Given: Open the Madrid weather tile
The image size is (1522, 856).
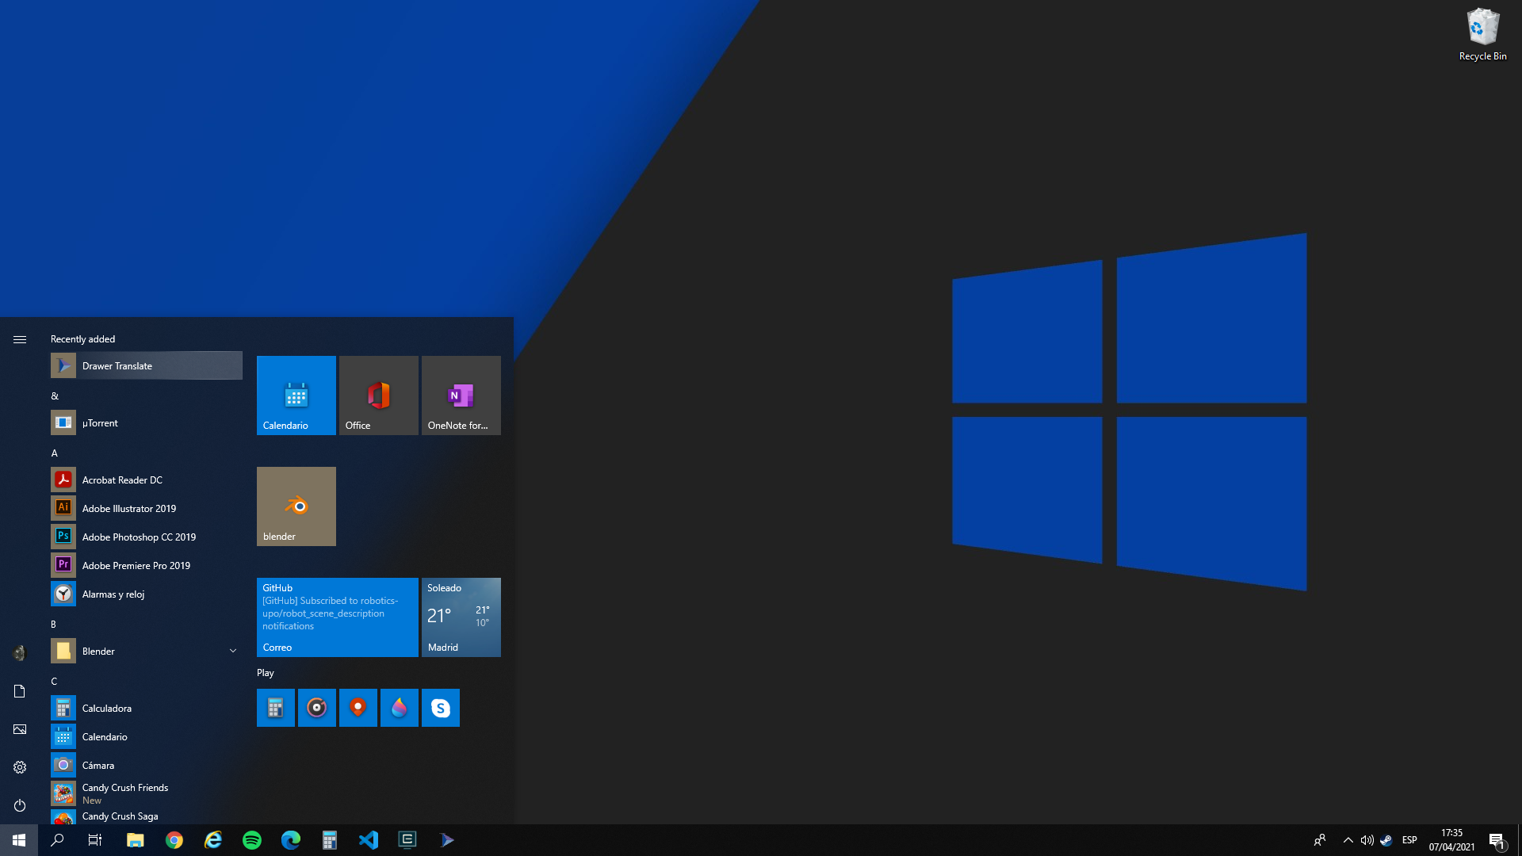Looking at the screenshot, I should click(461, 617).
